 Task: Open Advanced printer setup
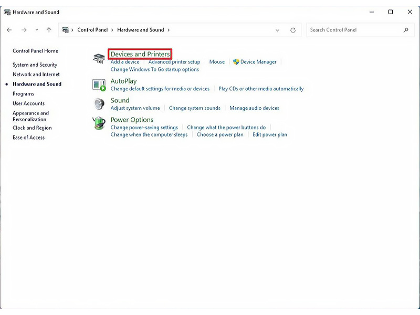coord(174,62)
